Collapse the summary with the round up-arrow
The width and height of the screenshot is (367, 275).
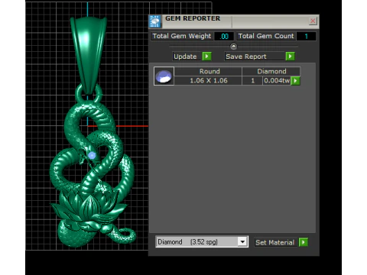(x=233, y=47)
